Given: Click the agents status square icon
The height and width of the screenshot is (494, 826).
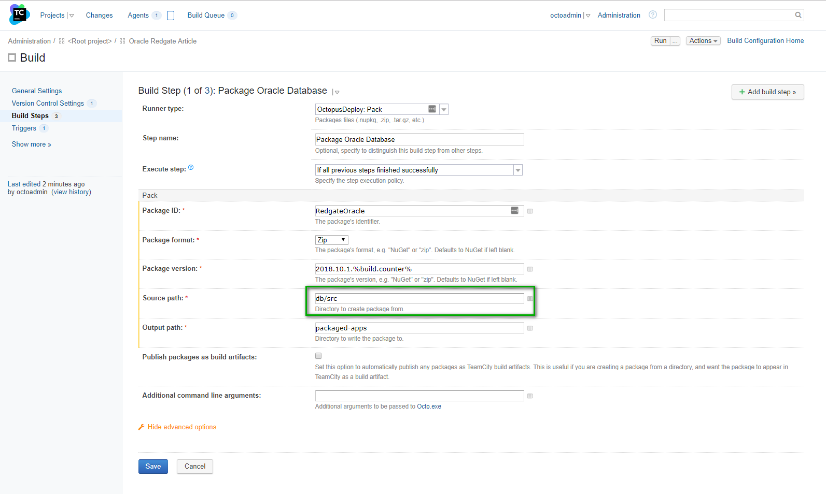Looking at the screenshot, I should pos(171,16).
